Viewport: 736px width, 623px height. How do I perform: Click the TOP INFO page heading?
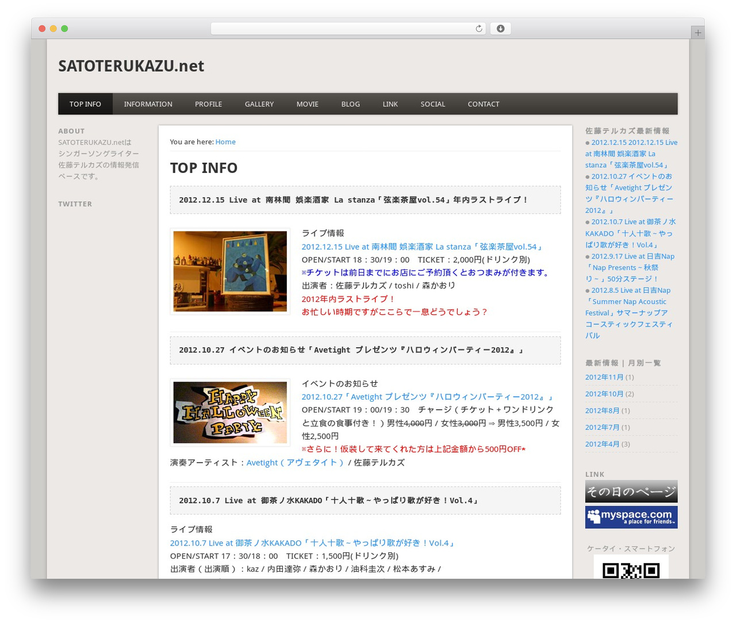[x=204, y=168]
